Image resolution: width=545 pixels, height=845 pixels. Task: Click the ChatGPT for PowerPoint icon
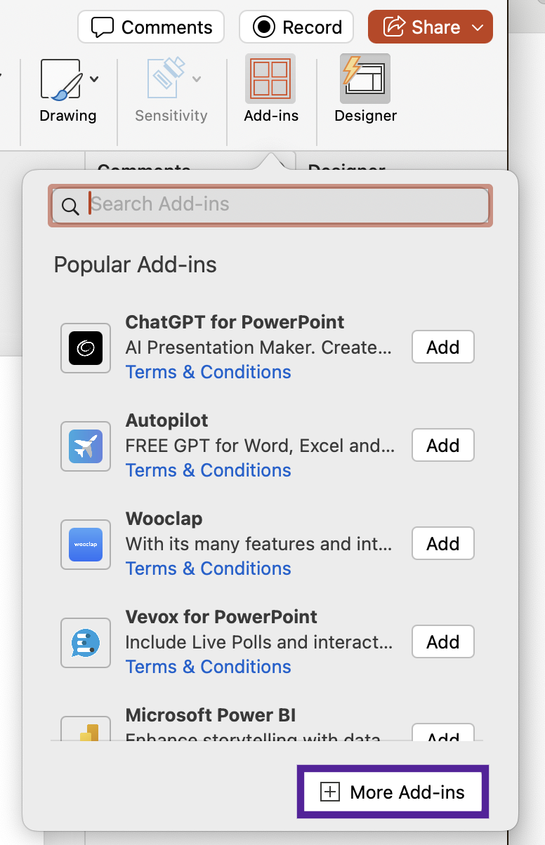(x=86, y=348)
